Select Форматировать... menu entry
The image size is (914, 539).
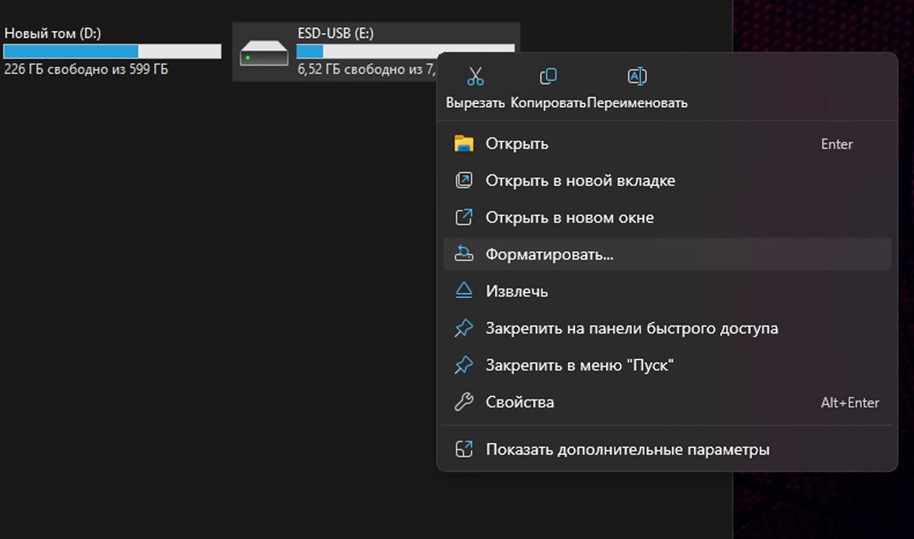(667, 254)
